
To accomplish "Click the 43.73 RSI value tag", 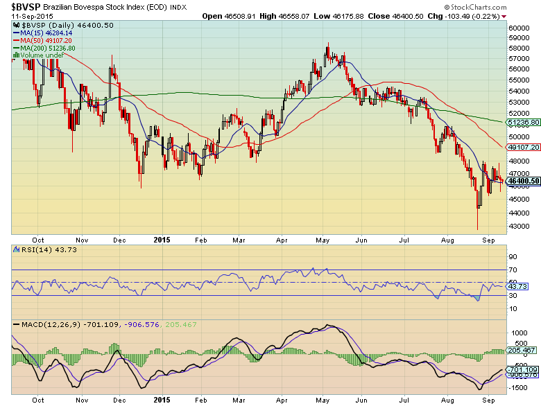I will 517,286.
